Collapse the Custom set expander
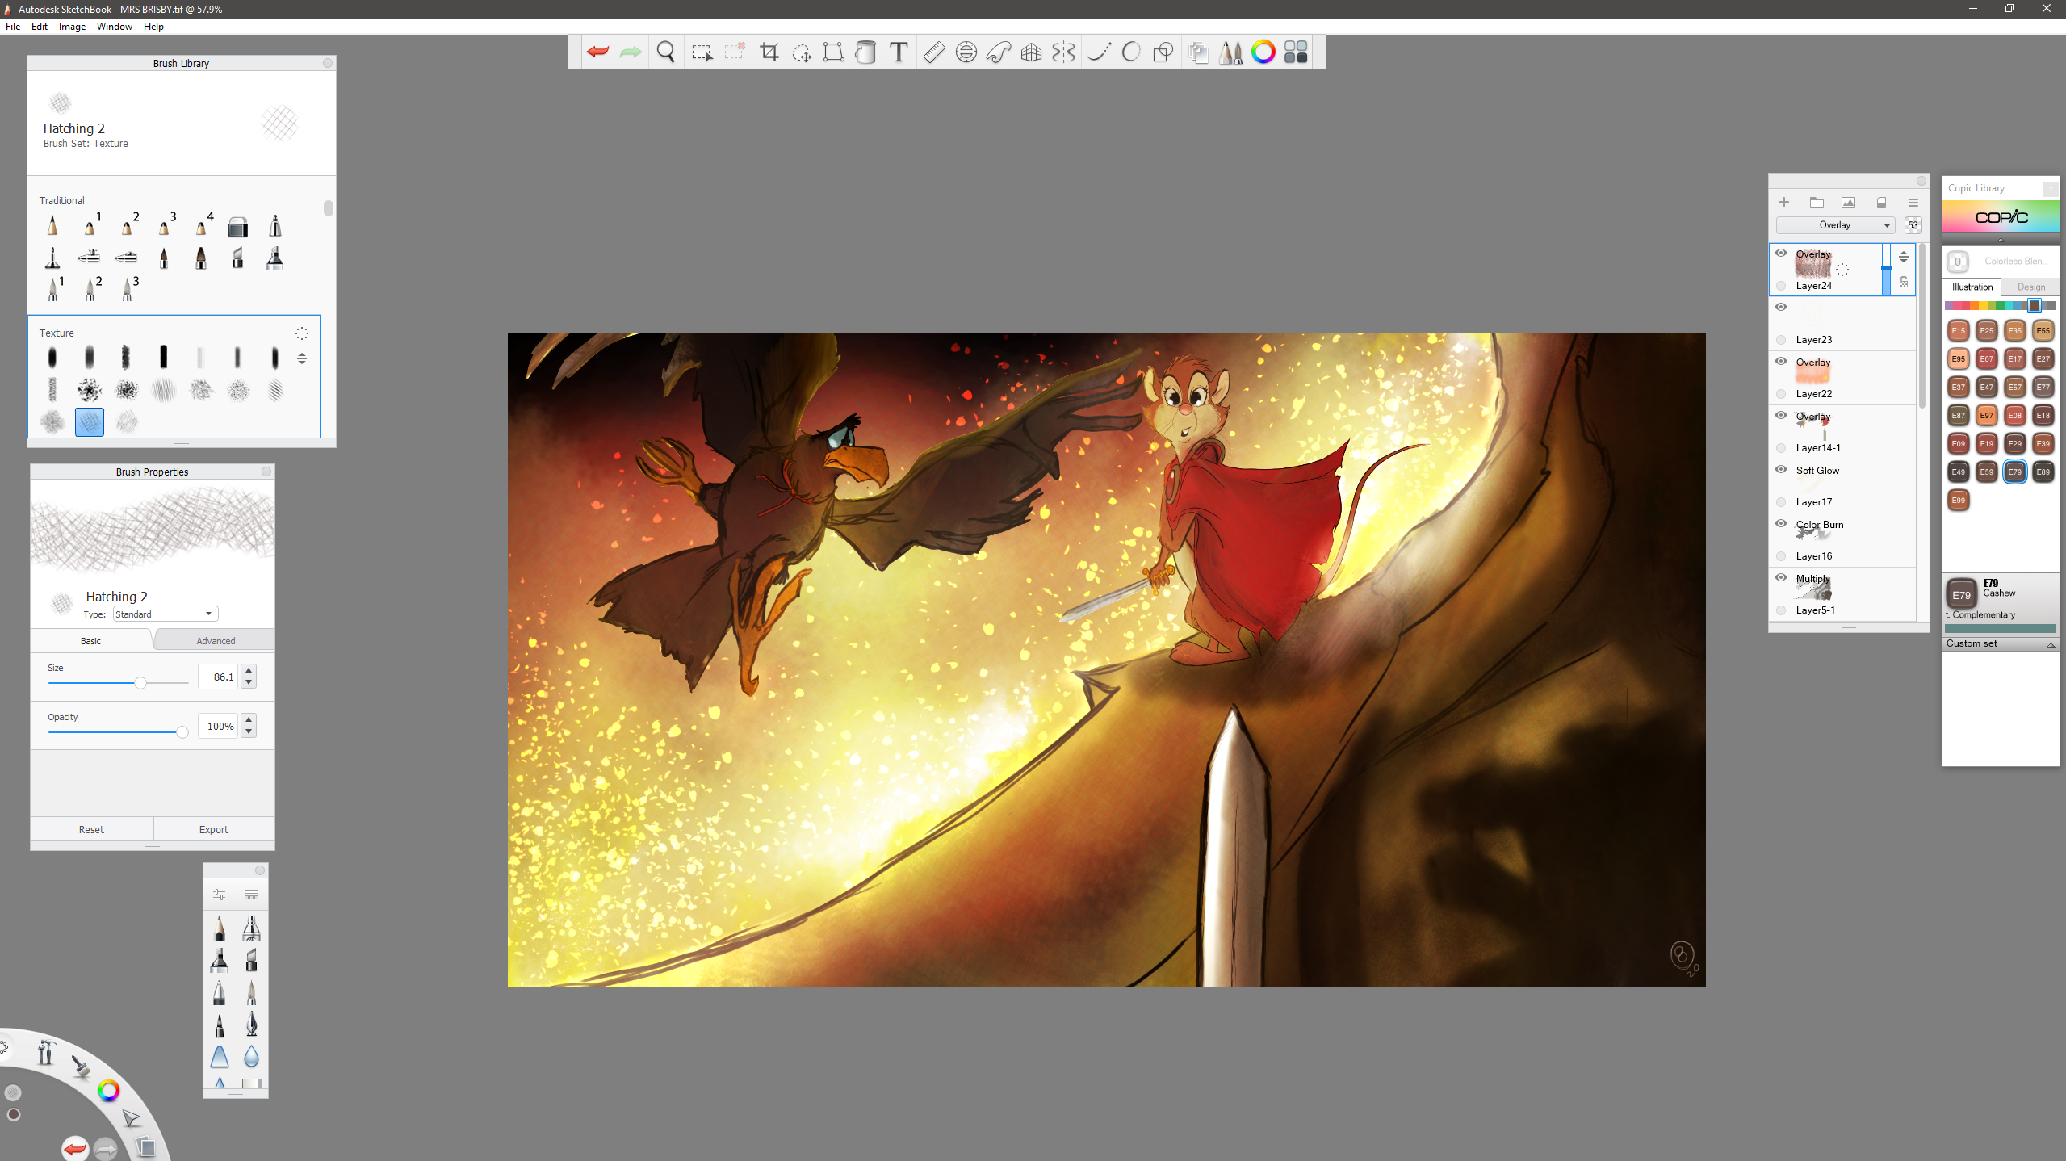The width and height of the screenshot is (2066, 1161). 2050,644
